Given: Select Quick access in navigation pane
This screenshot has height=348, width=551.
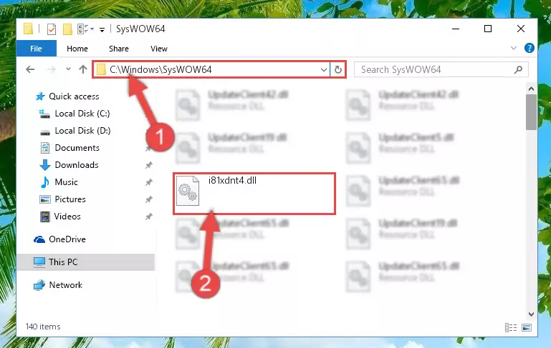Looking at the screenshot, I should (x=74, y=96).
